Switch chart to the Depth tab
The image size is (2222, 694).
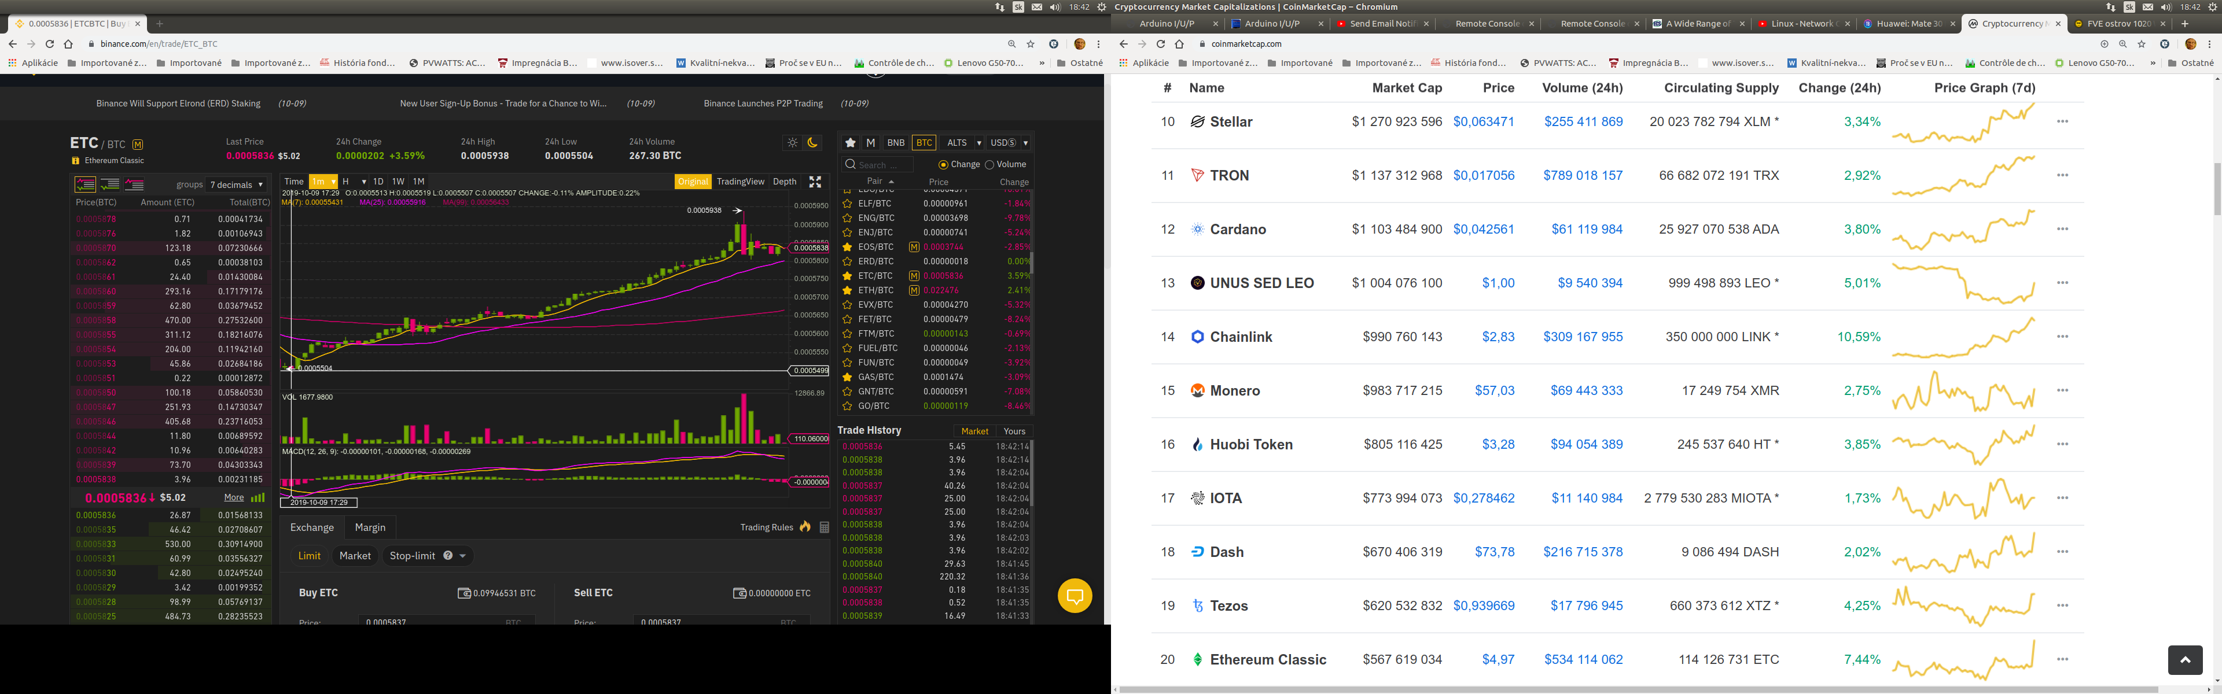(784, 182)
